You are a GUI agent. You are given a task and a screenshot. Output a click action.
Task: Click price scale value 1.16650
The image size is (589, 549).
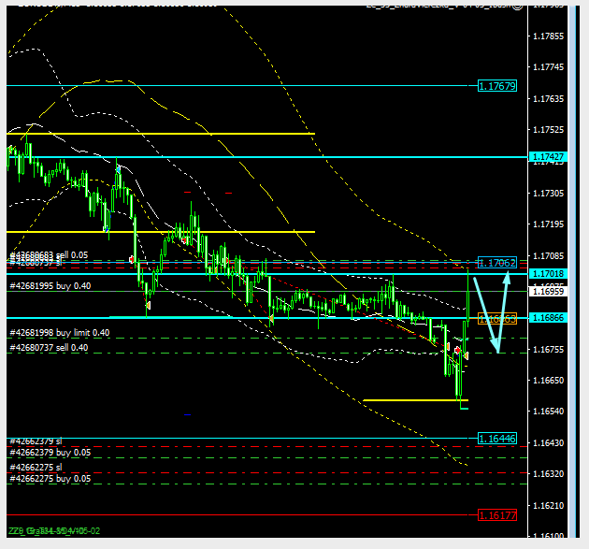coord(549,381)
